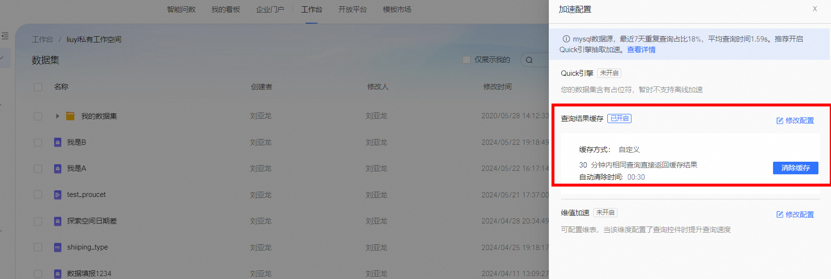Go to the 我的看板 tab

tap(226, 10)
